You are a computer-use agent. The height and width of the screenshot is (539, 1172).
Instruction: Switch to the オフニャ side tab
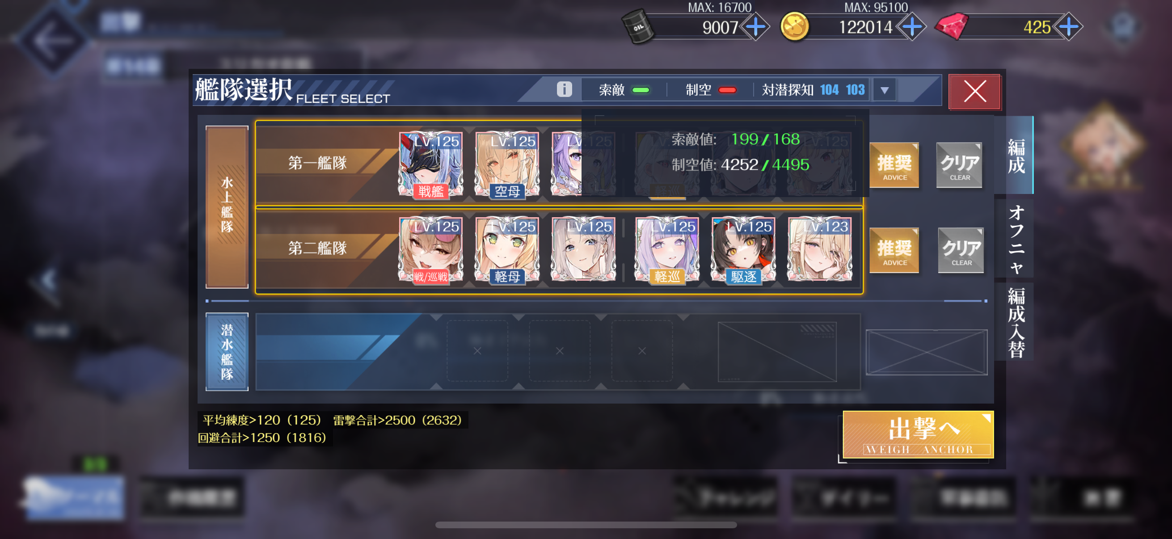(x=1015, y=238)
